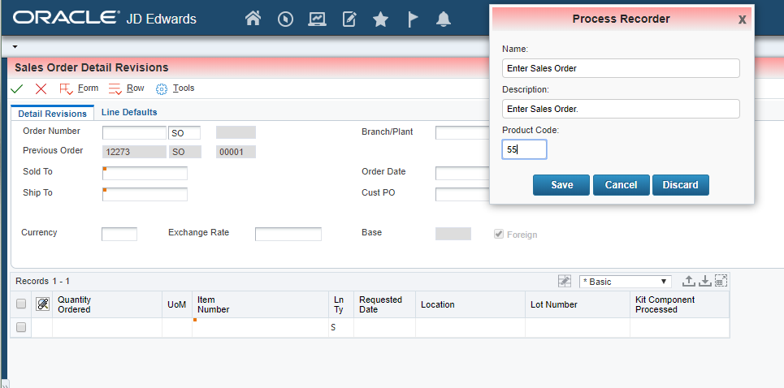Click the Requested Date cell in first row
The image size is (784, 388).
384,328
